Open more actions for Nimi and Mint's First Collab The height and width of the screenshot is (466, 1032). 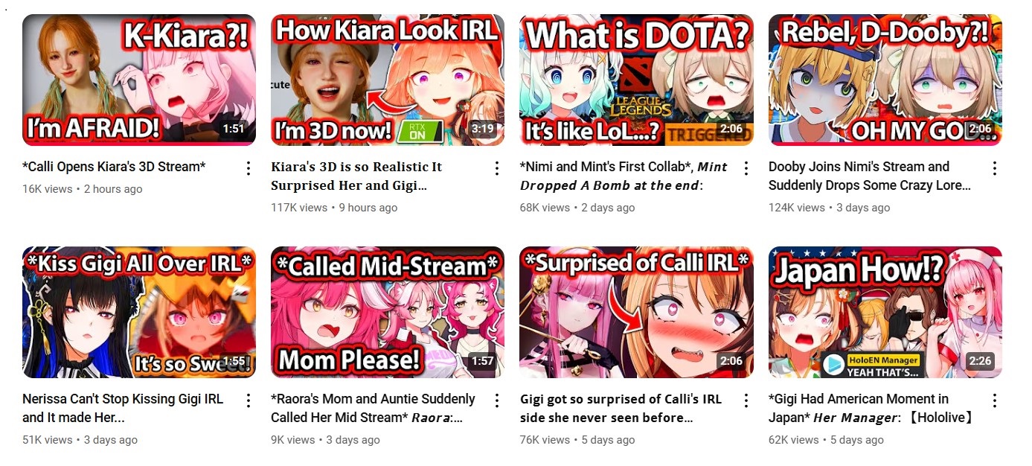pos(746,168)
